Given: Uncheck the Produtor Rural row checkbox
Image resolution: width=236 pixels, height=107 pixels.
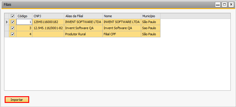Looking at the screenshot, I should pyautogui.click(x=13, y=34).
